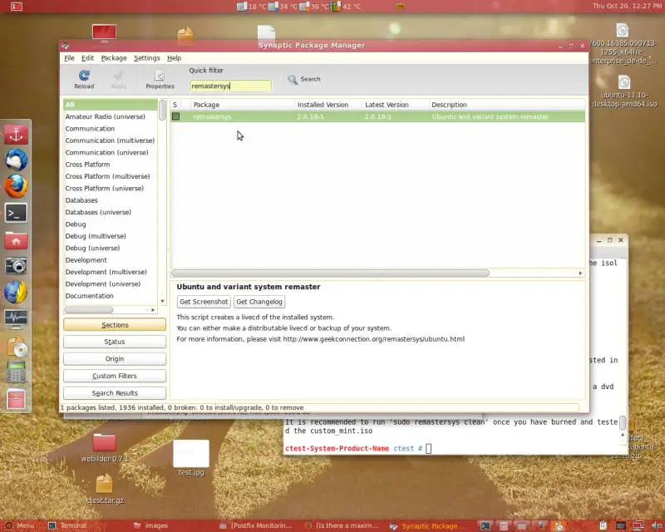665x532 pixels.
Task: Click the Reload toolbar button
Action: coord(84,79)
